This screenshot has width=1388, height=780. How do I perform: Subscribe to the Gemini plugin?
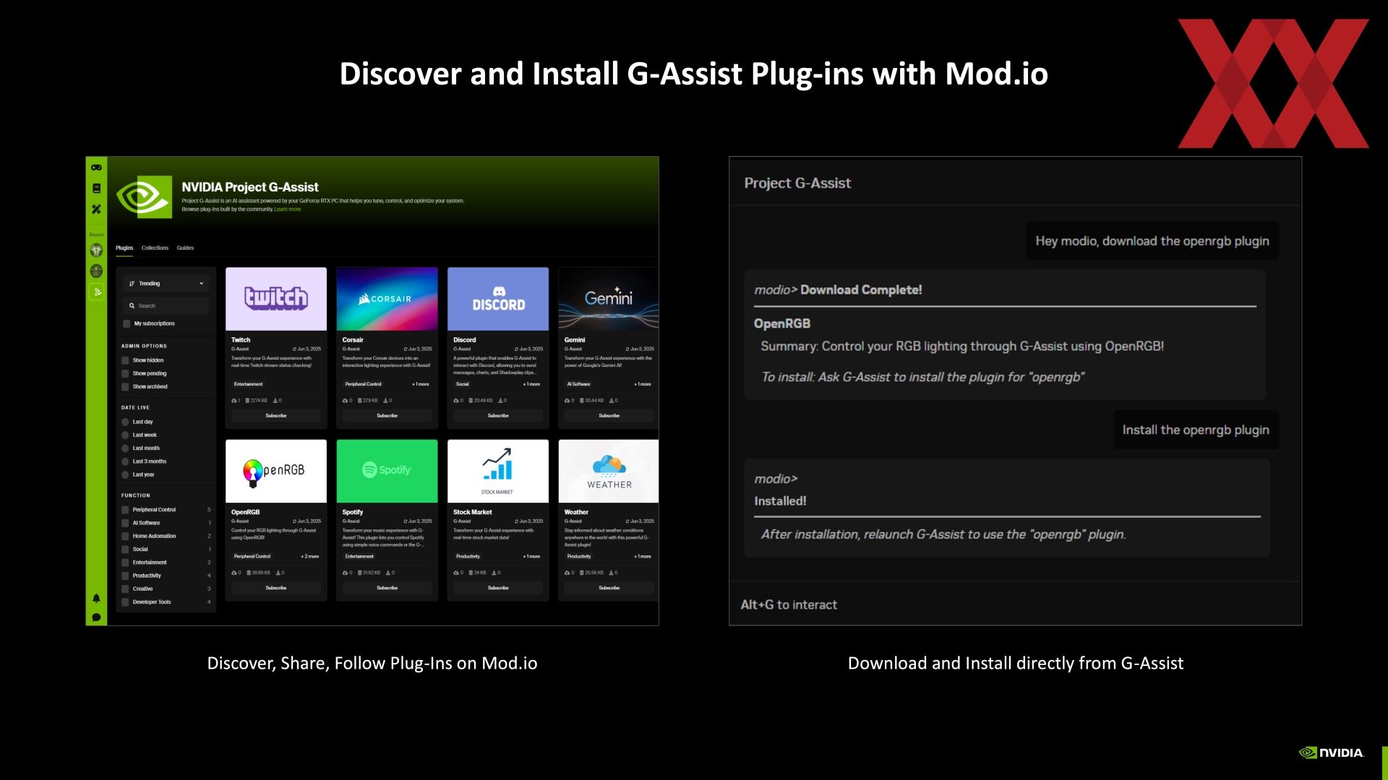click(x=609, y=416)
